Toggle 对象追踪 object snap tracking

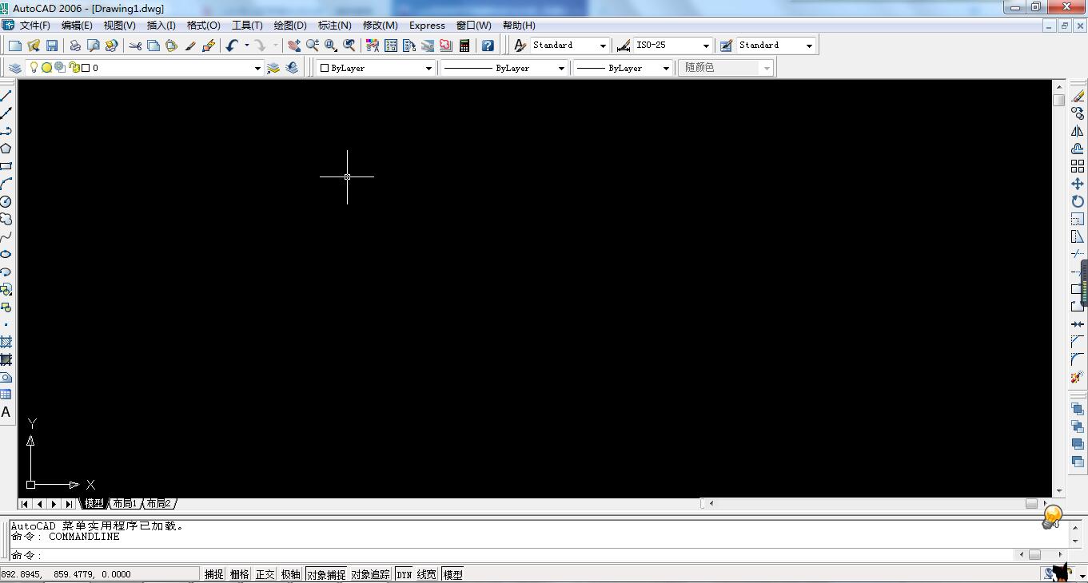tap(371, 574)
